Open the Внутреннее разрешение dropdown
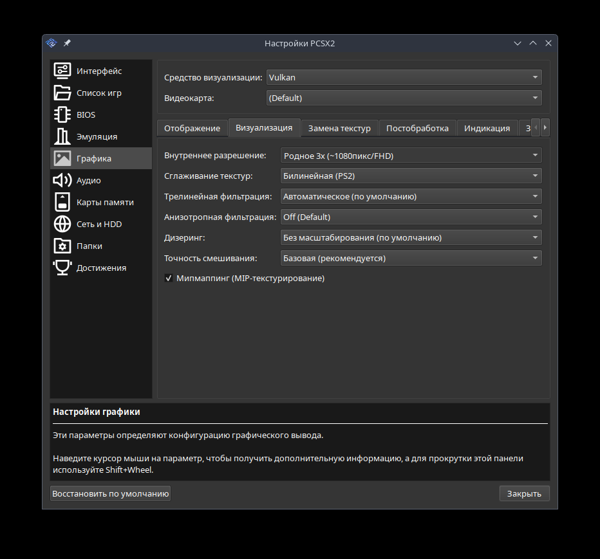This screenshot has height=559, width=600. click(x=411, y=156)
